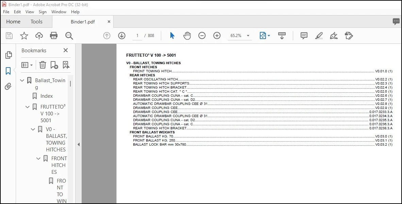This screenshot has height=204, width=402.
Task: Zoom in with plus button
Action: (217, 36)
